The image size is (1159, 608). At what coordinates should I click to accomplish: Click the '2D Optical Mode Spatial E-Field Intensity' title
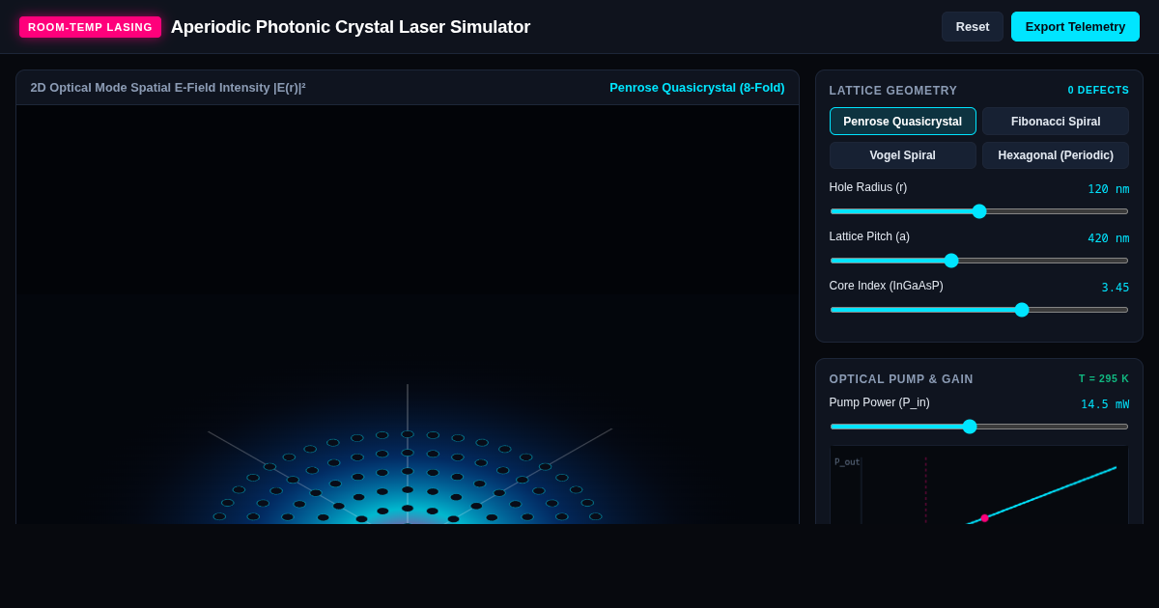coord(168,88)
